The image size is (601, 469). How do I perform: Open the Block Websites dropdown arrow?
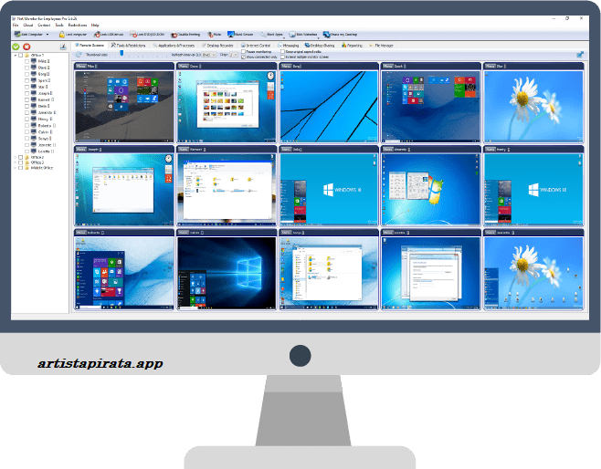318,37
